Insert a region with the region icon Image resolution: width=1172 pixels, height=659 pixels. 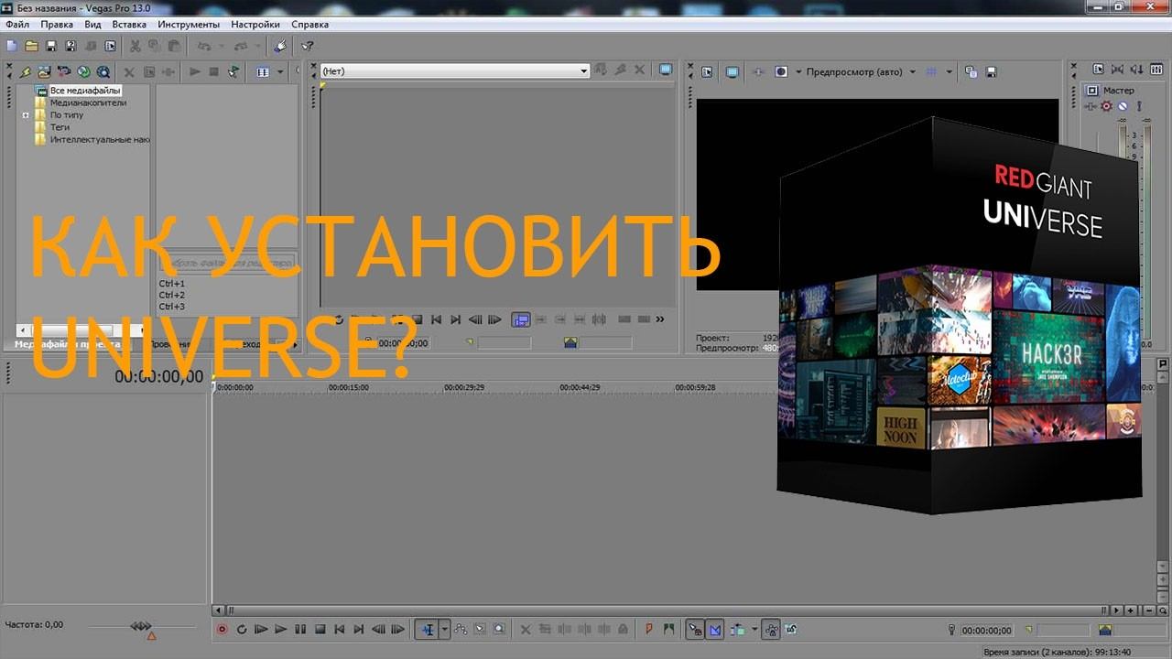669,629
